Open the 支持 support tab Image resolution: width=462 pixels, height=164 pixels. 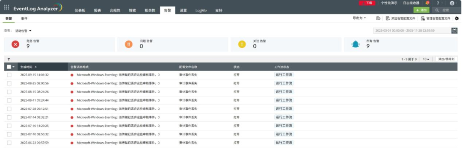(219, 10)
